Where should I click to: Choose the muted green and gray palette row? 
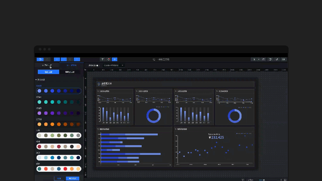pyautogui.click(x=59, y=136)
